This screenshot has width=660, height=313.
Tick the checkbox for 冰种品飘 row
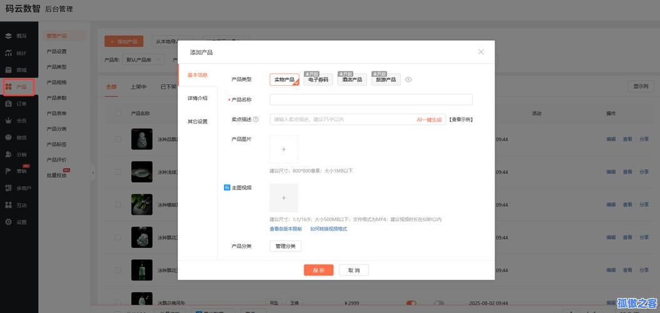click(118, 139)
